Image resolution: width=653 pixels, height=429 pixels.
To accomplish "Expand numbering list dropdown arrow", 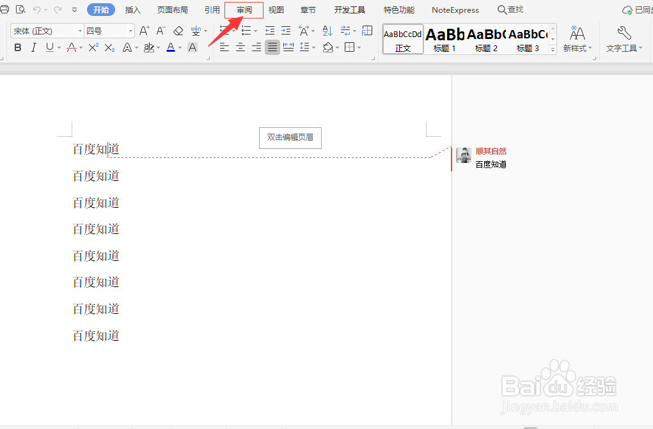I will [x=255, y=31].
